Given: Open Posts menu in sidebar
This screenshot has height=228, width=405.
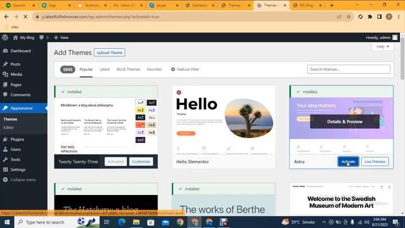Looking at the screenshot, I should coord(15,64).
